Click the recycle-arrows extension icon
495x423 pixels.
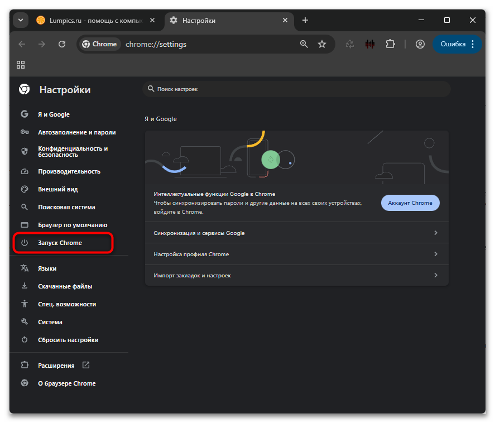350,44
